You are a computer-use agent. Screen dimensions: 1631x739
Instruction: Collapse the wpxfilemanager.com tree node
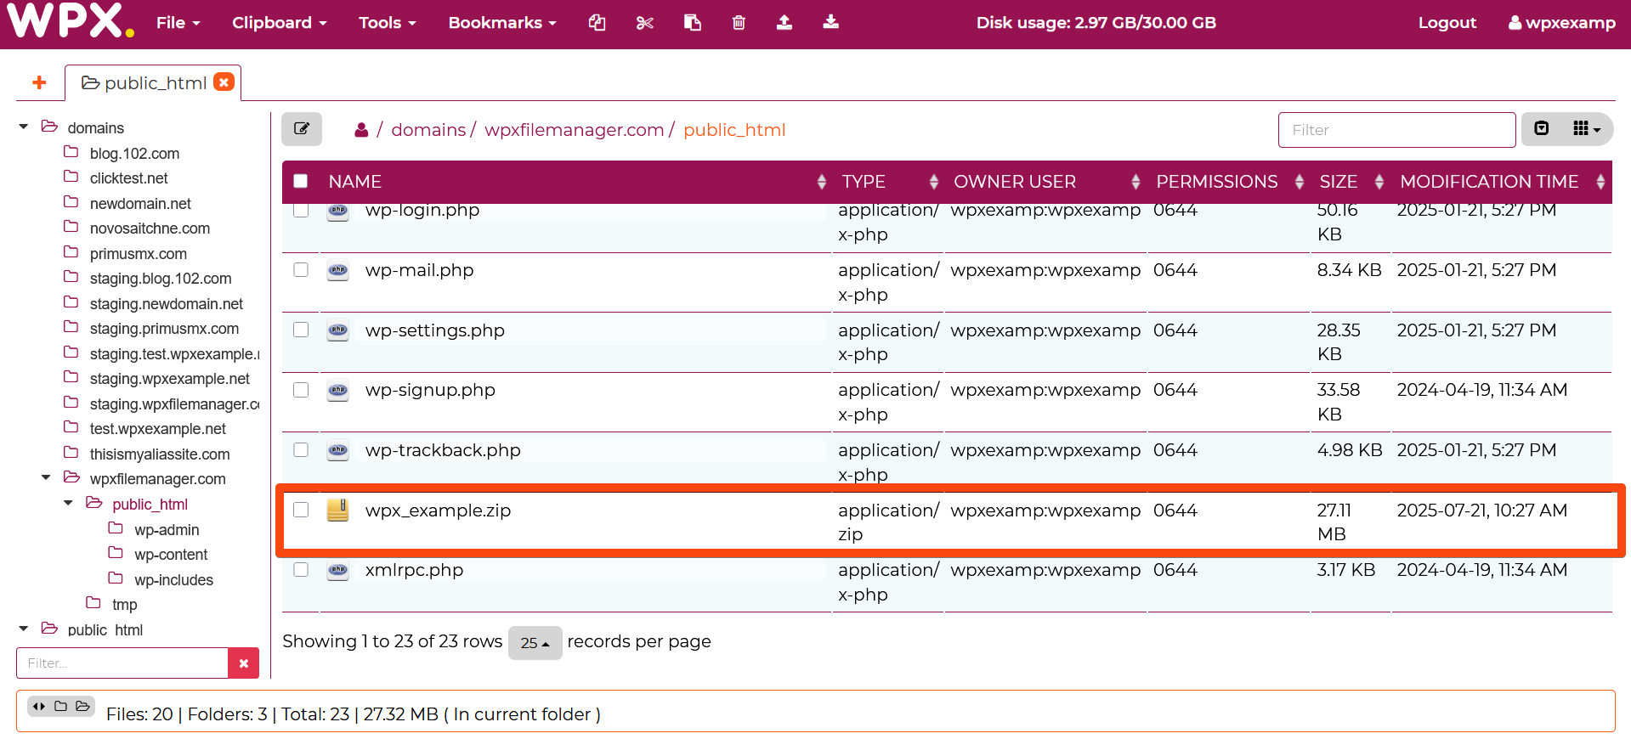click(46, 477)
